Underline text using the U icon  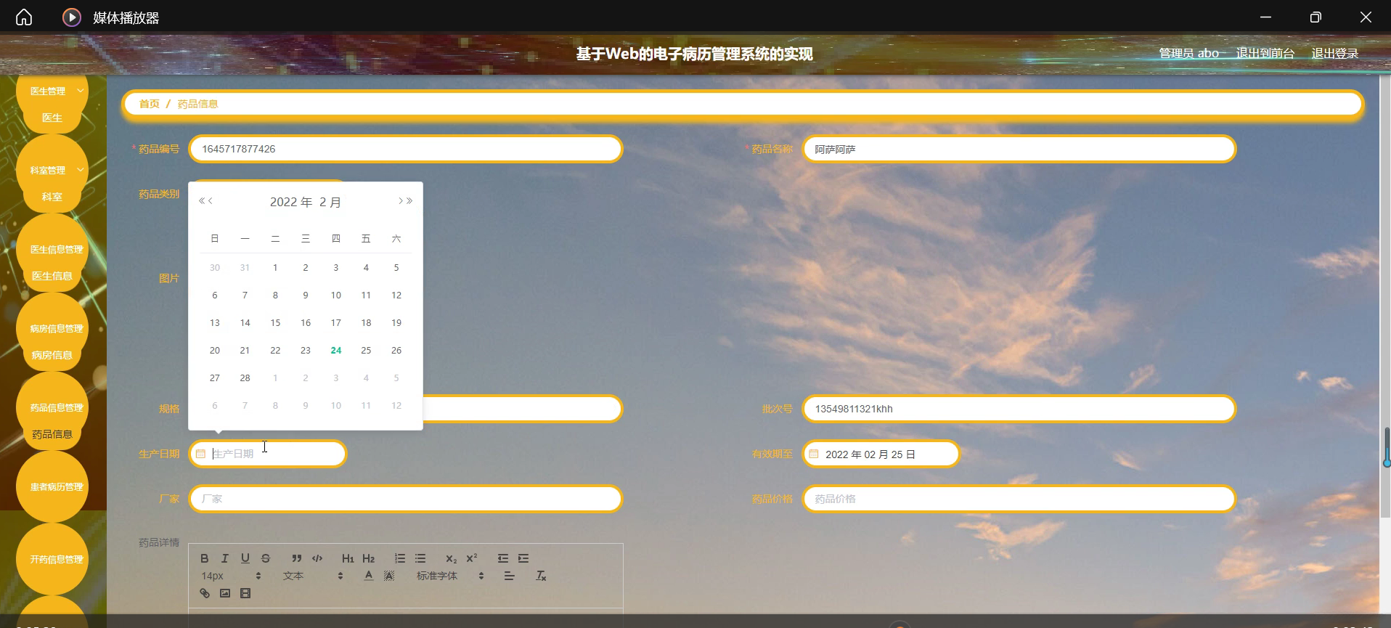245,558
